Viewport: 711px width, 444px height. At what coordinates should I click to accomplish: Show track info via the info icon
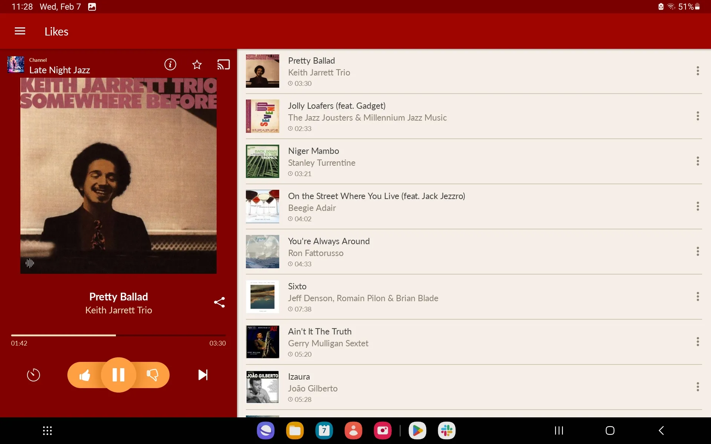tap(170, 64)
